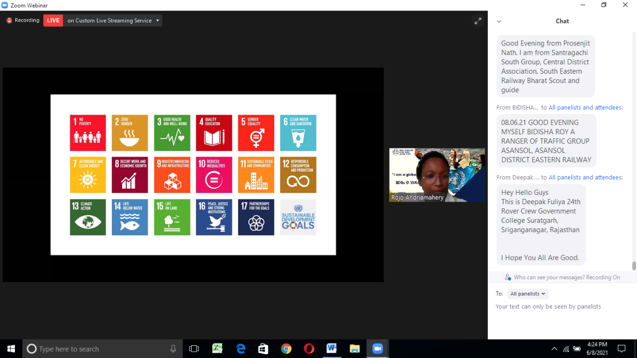Click the 'All panelists and attendees' link under BIDISHA
The height and width of the screenshot is (358, 637).
[586, 108]
